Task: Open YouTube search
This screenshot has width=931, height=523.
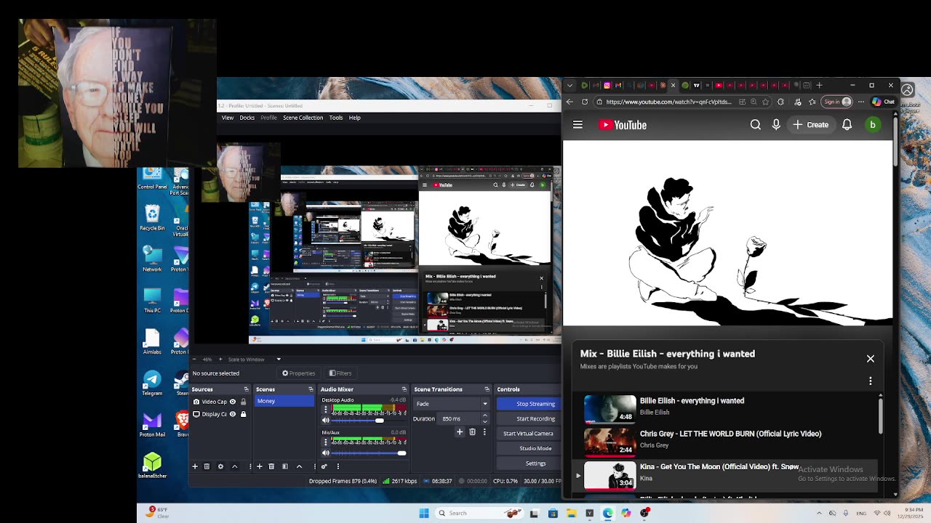Action: 756,125
